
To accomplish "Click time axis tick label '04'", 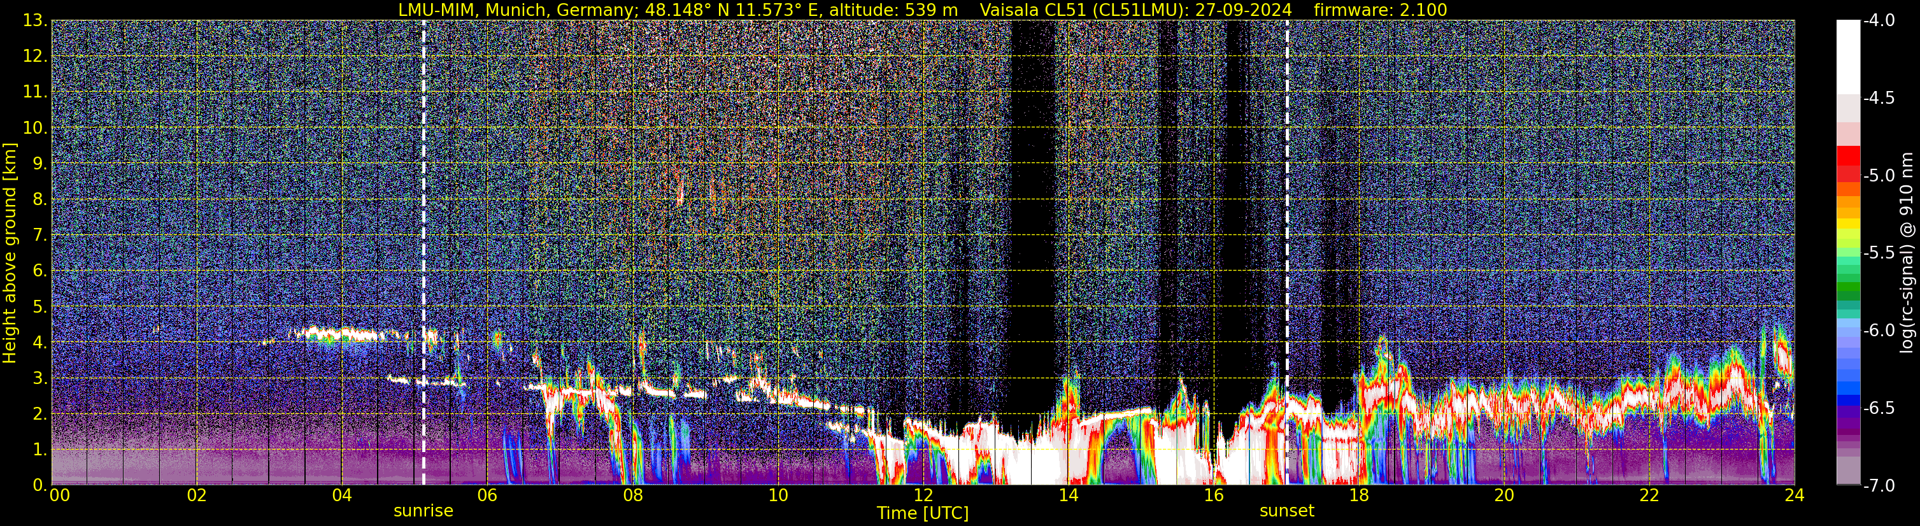I will pyautogui.click(x=341, y=496).
